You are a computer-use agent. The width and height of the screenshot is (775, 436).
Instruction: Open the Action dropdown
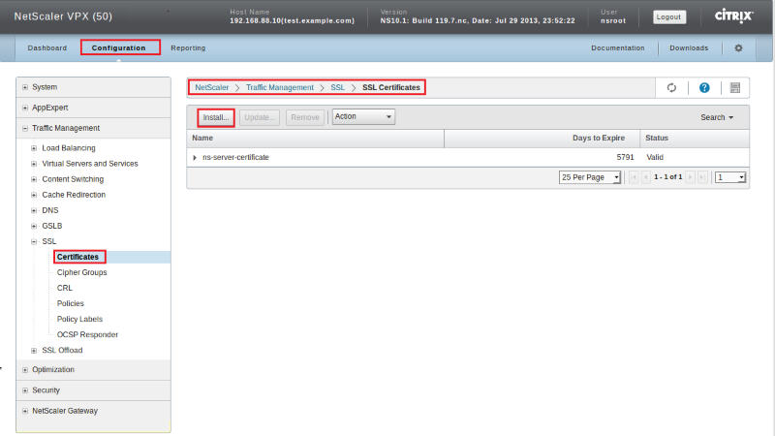pyautogui.click(x=363, y=116)
